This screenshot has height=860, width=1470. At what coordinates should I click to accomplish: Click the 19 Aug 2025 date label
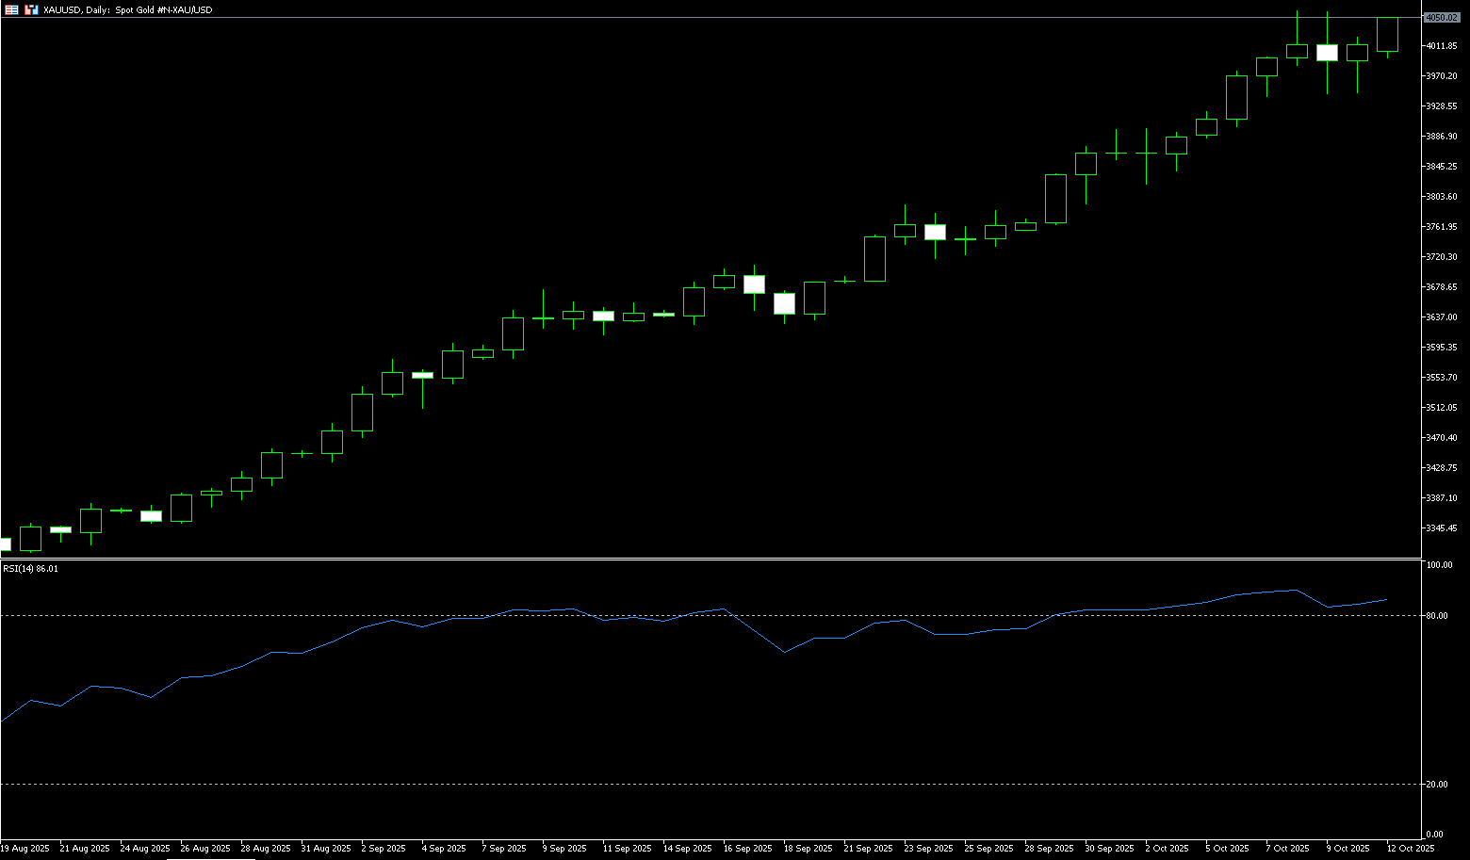(x=25, y=849)
